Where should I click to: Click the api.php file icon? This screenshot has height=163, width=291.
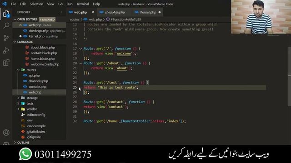(25, 76)
